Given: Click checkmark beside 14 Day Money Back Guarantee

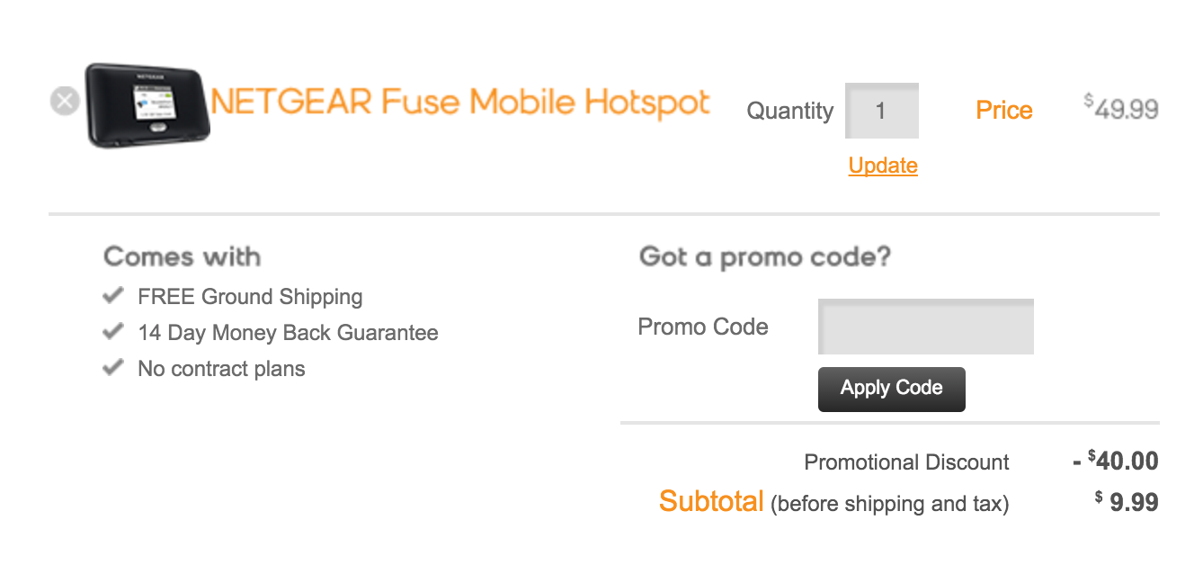Looking at the screenshot, I should click(x=113, y=332).
